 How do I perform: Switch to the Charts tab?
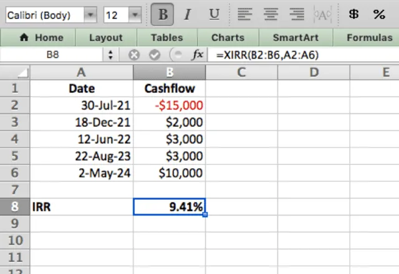[228, 37]
